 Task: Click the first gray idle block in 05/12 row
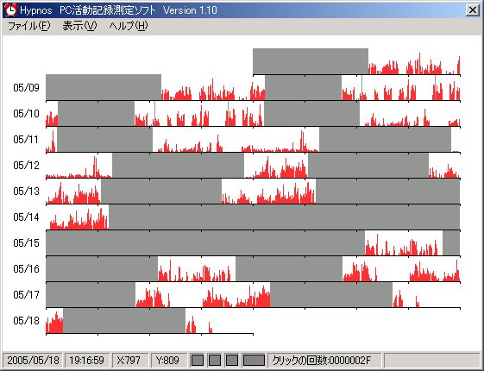pyautogui.click(x=178, y=165)
